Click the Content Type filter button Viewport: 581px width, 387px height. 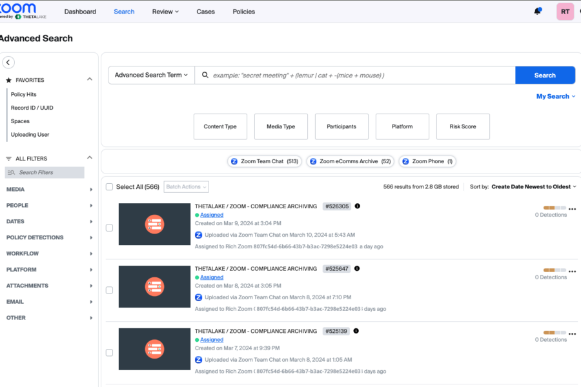220,126
